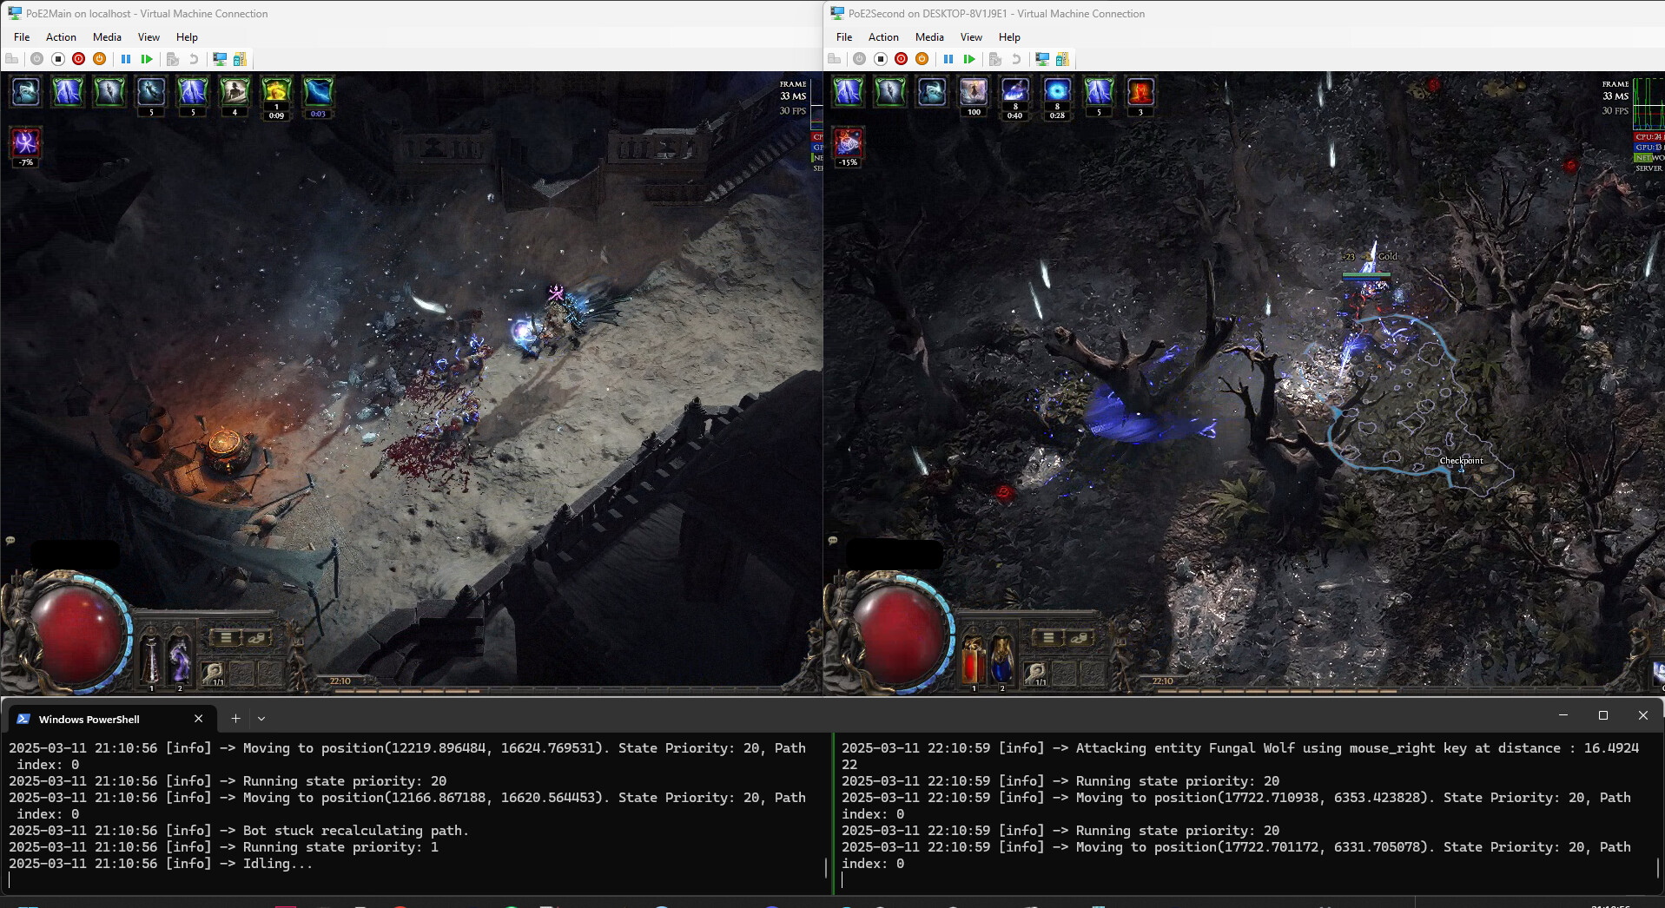The height and width of the screenshot is (908, 1665).
Task: Use the white life flask in PoE2Main
Action: 151,661
